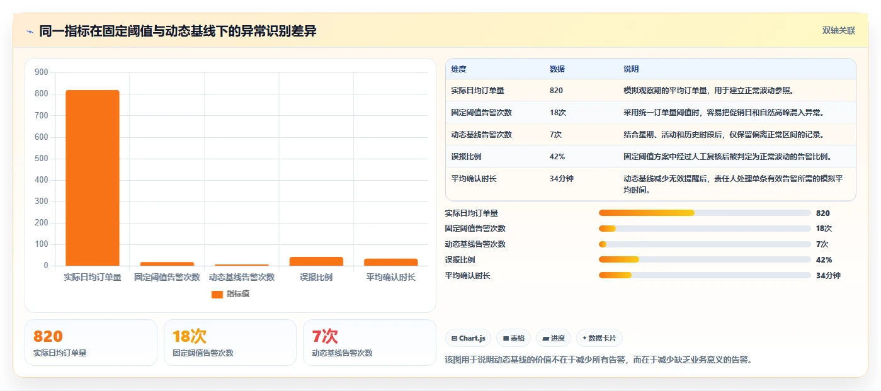Click the 平均确认时长 progress bar
The width and height of the screenshot is (881, 391).
tap(705, 275)
